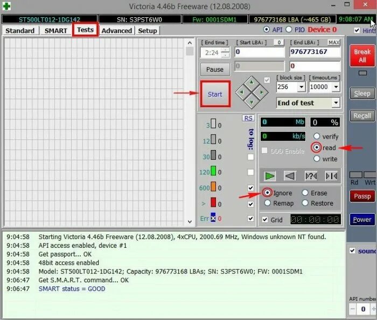Click the End LBA field 976773167
Image resolution: width=377 pixels, height=320 pixels.
(x=315, y=52)
